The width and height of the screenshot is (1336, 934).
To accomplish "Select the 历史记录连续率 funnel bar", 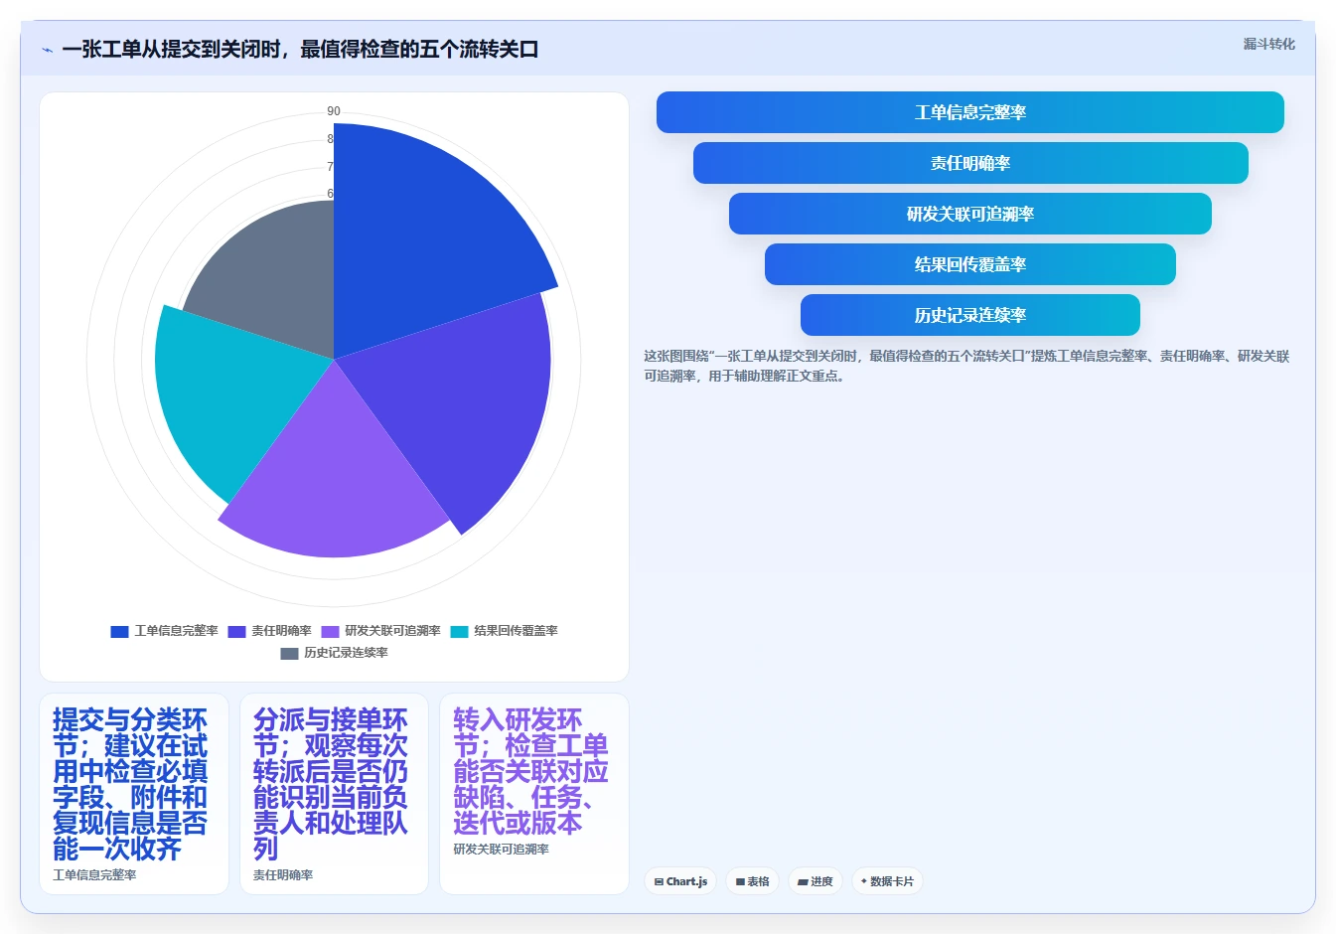I will click(969, 315).
